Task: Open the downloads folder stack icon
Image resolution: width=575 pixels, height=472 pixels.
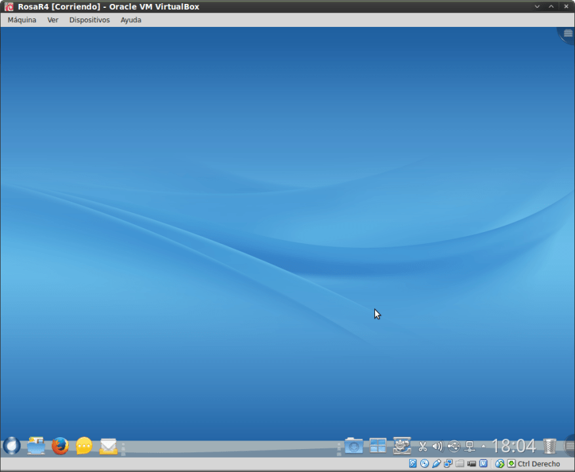Action: point(354,446)
